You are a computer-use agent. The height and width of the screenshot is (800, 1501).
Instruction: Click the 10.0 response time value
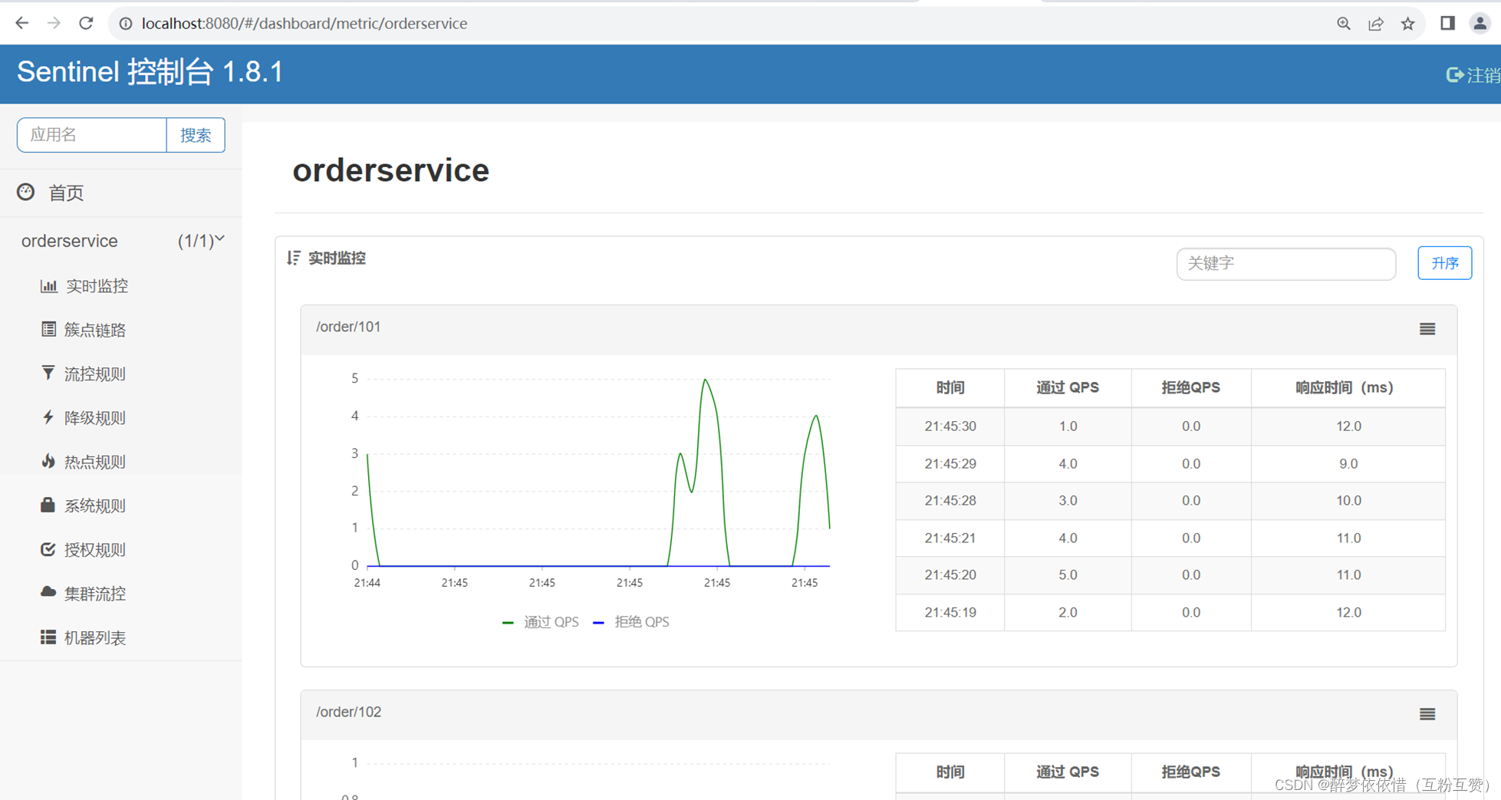point(1348,501)
